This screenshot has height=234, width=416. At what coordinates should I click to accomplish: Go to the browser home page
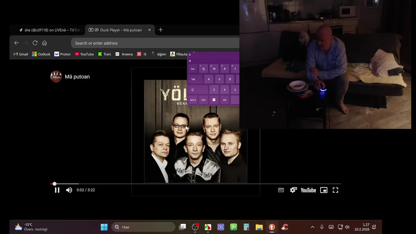point(45,43)
